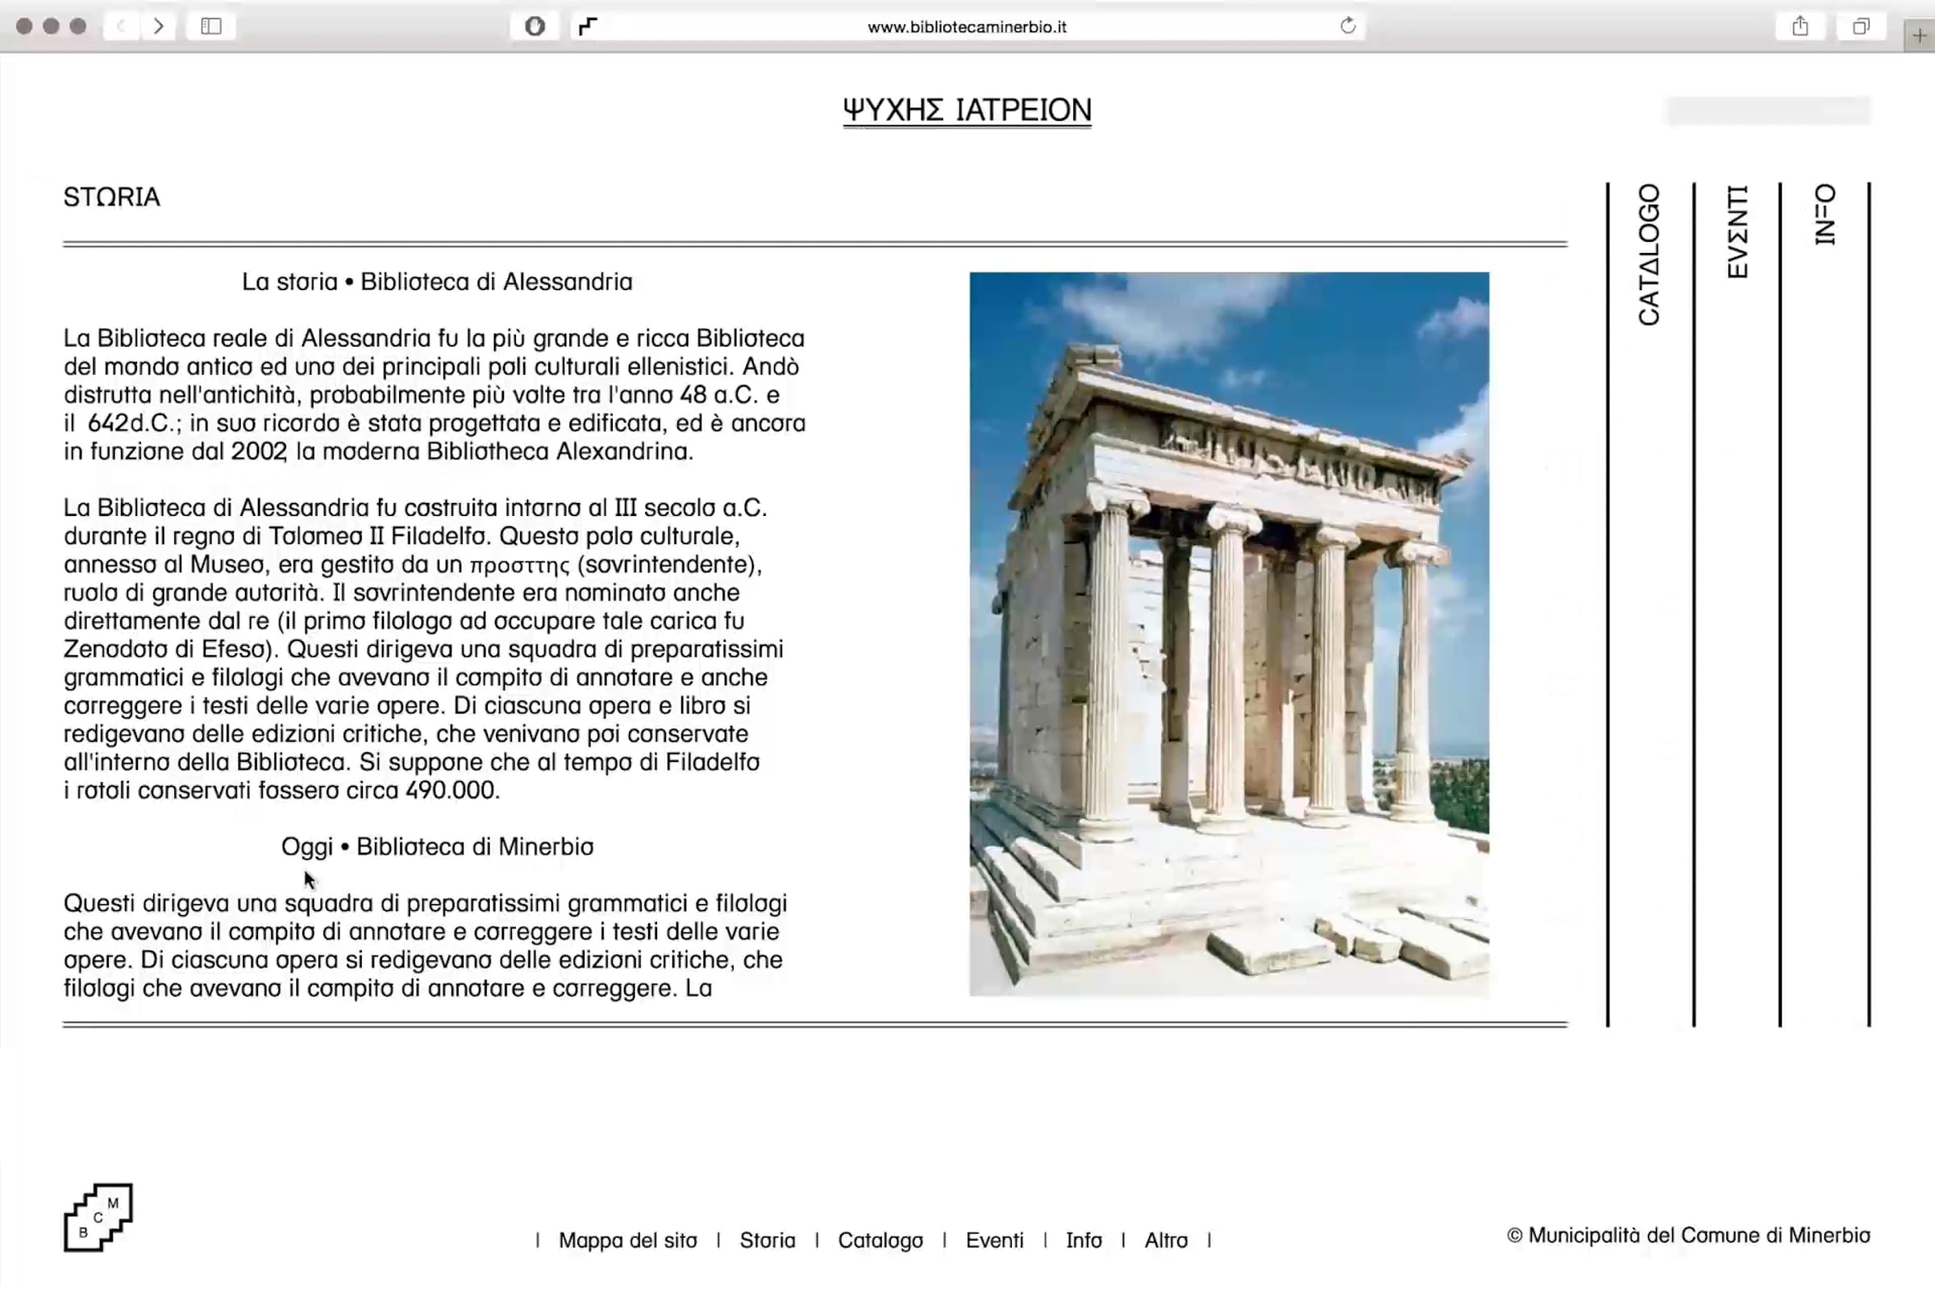This screenshot has width=1935, height=1290.
Task: Click the browser back arrow button
Action: pos(122,27)
